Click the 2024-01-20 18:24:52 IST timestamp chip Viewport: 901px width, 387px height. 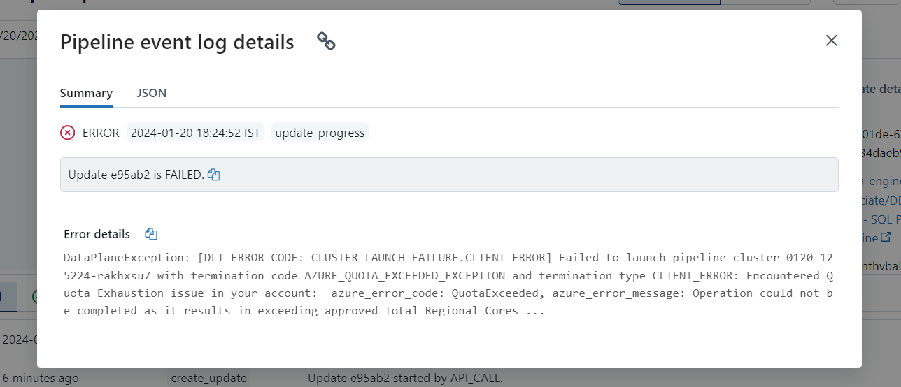195,133
